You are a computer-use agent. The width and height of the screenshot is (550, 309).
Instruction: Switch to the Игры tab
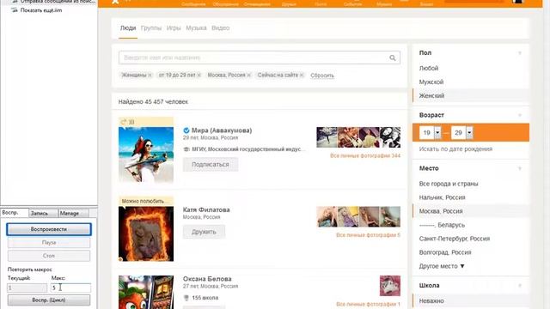point(174,28)
